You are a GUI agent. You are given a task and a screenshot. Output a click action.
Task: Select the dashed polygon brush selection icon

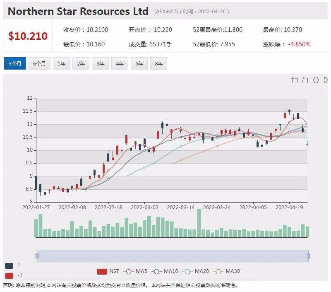(x=316, y=80)
